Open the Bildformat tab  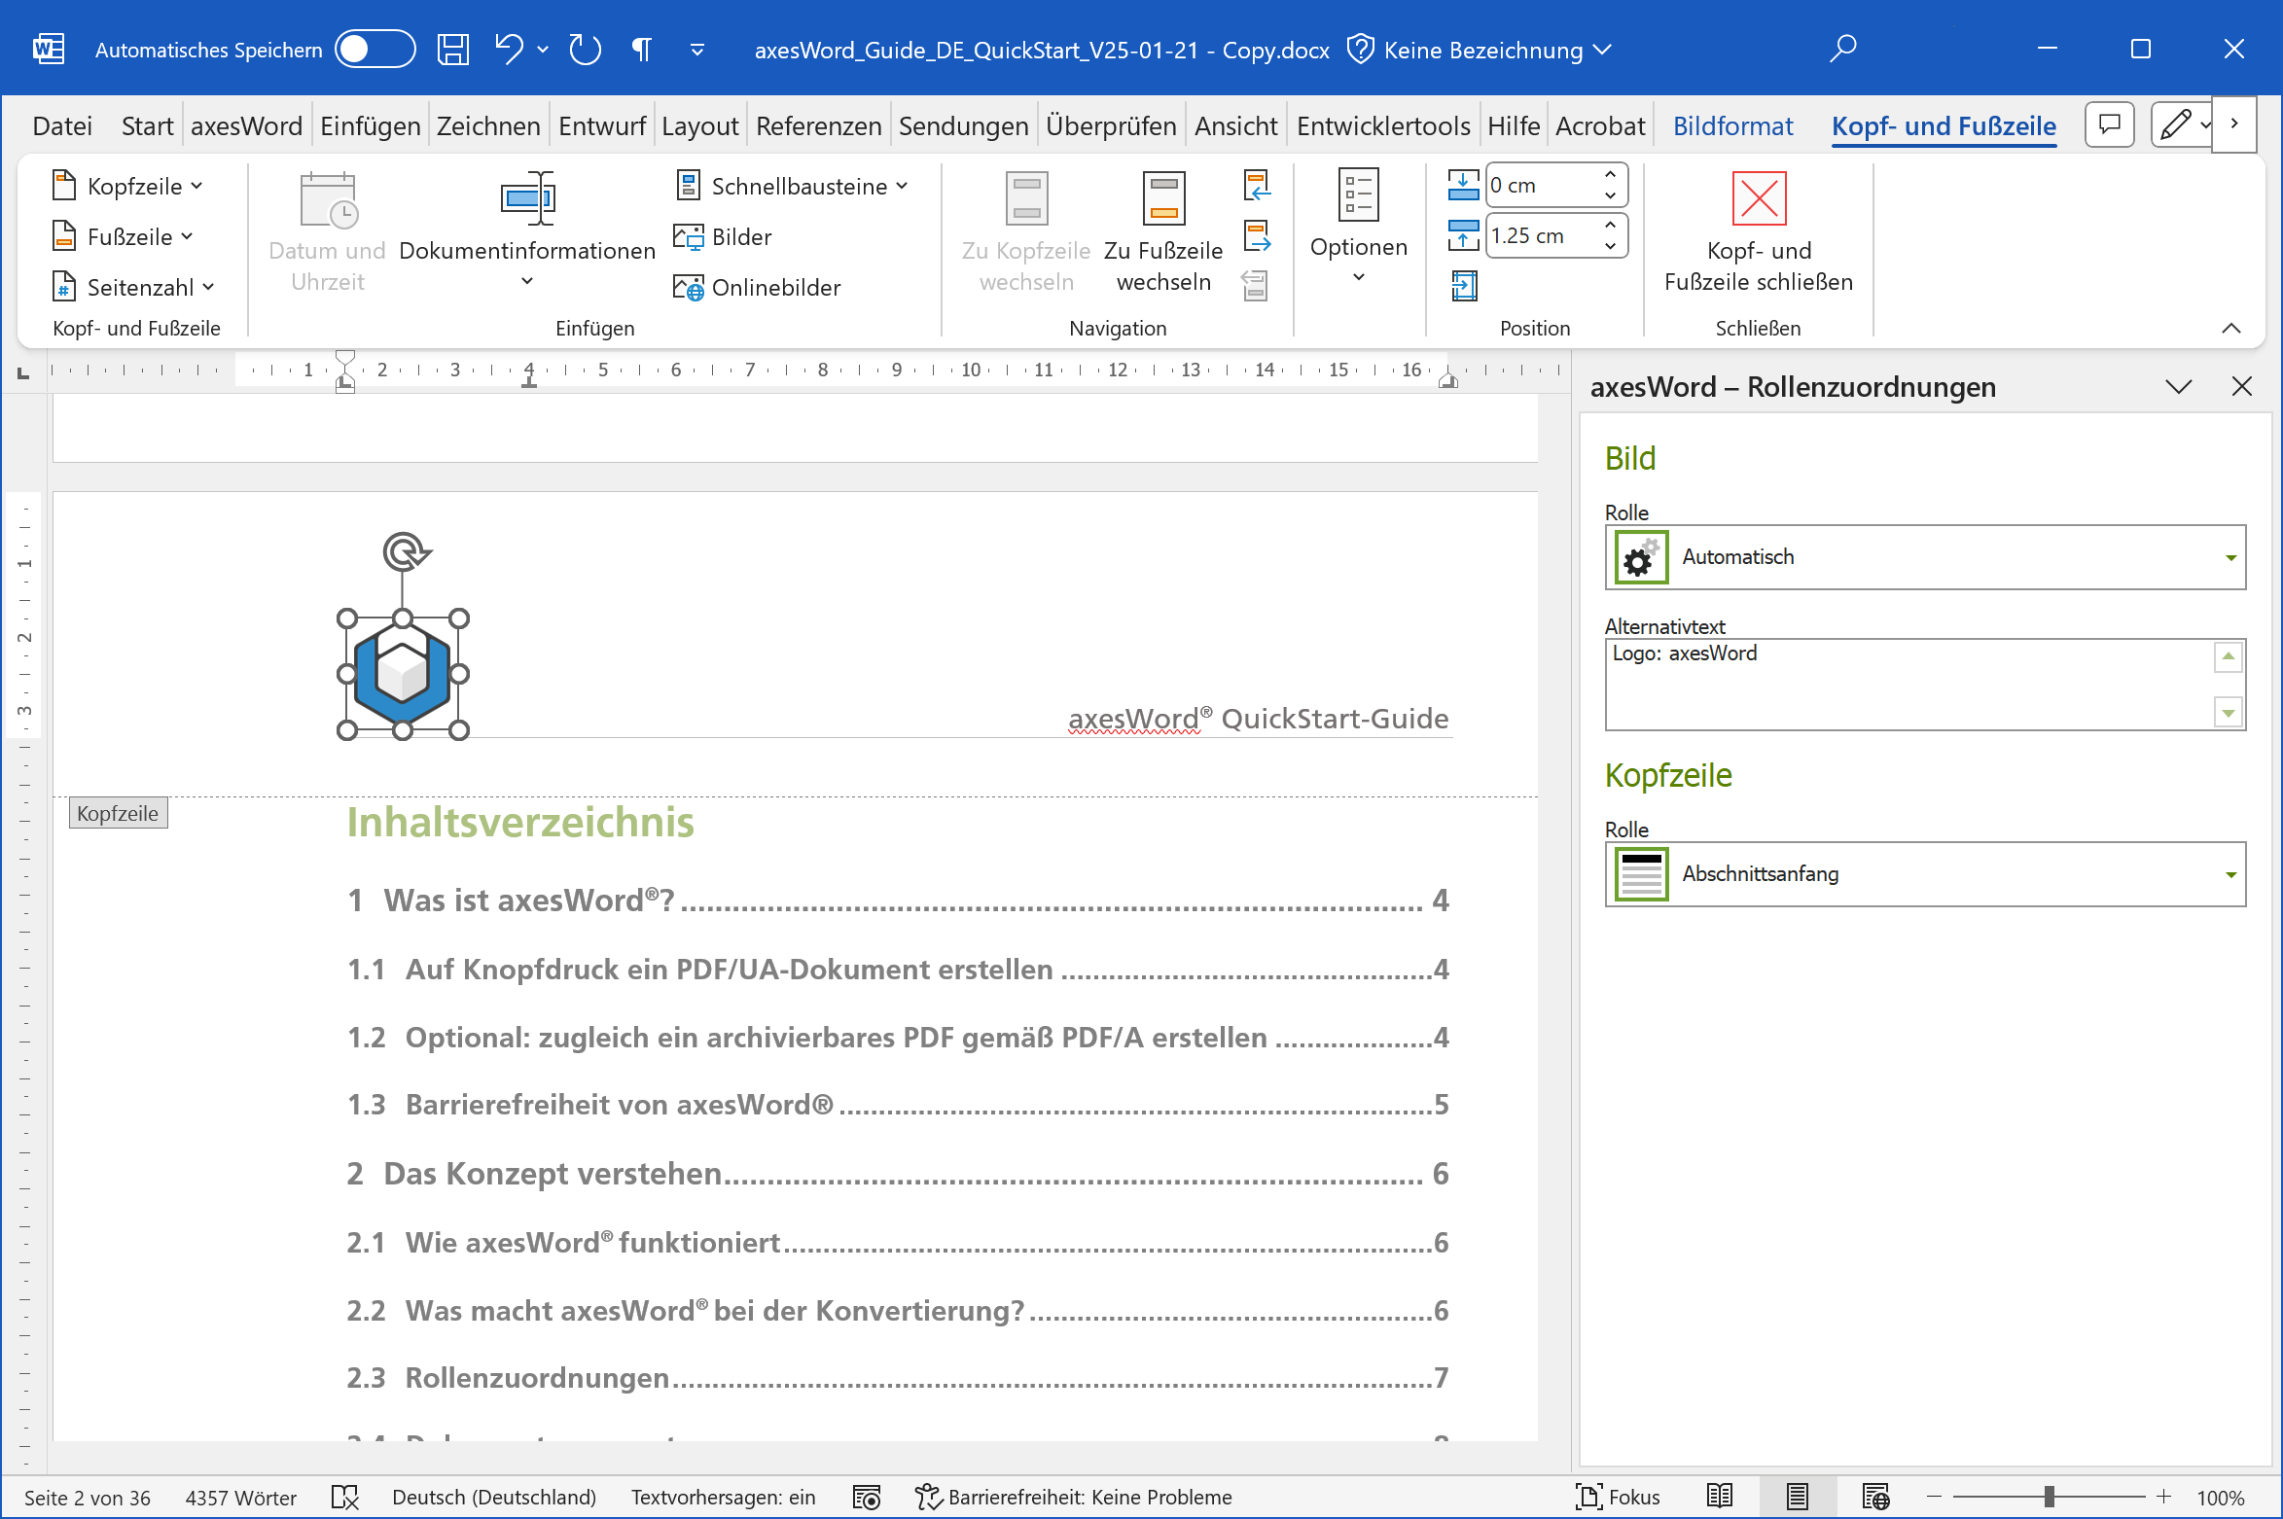click(x=1732, y=126)
